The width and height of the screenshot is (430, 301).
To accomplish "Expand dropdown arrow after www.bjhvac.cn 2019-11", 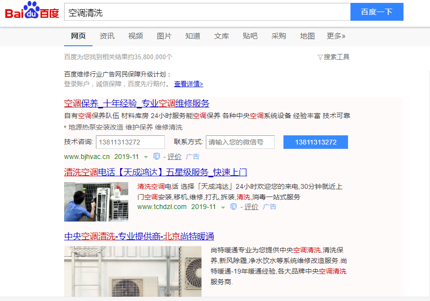I will 146,157.
